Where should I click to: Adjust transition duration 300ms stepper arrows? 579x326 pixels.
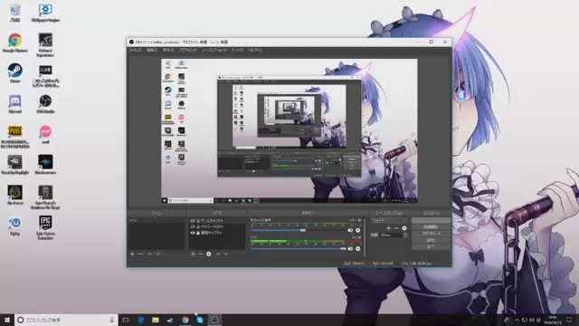click(x=405, y=235)
